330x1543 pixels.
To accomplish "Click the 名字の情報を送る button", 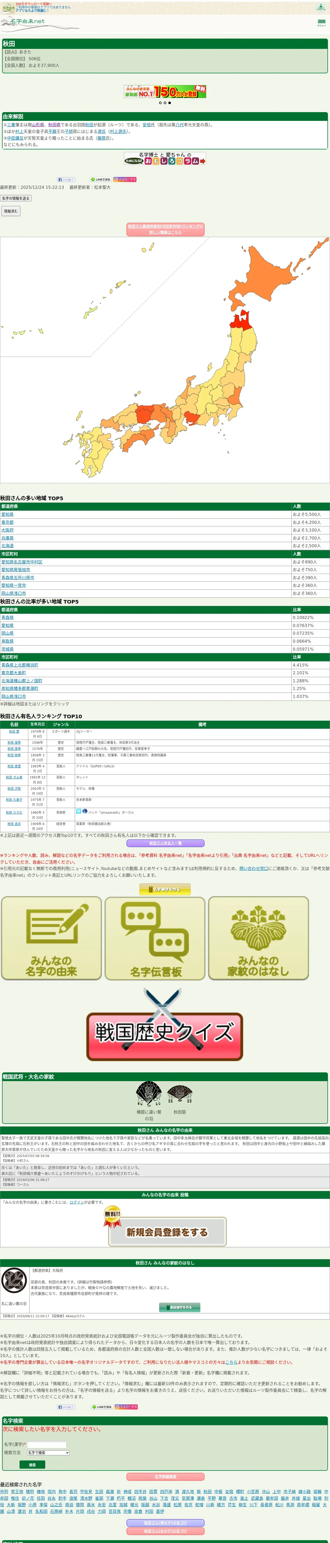I will click(x=16, y=198).
